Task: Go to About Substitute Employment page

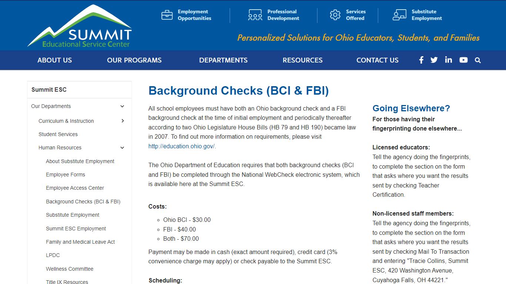Action: coord(80,161)
